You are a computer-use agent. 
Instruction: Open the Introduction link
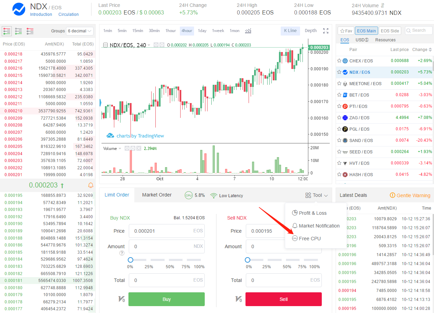(41, 14)
